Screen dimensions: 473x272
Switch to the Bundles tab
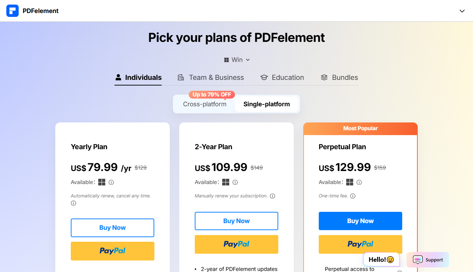click(x=339, y=77)
